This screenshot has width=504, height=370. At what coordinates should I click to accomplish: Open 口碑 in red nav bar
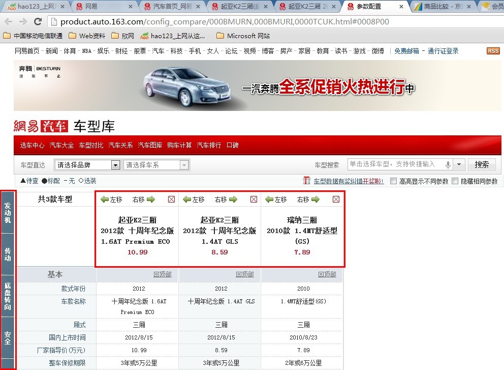(232, 145)
